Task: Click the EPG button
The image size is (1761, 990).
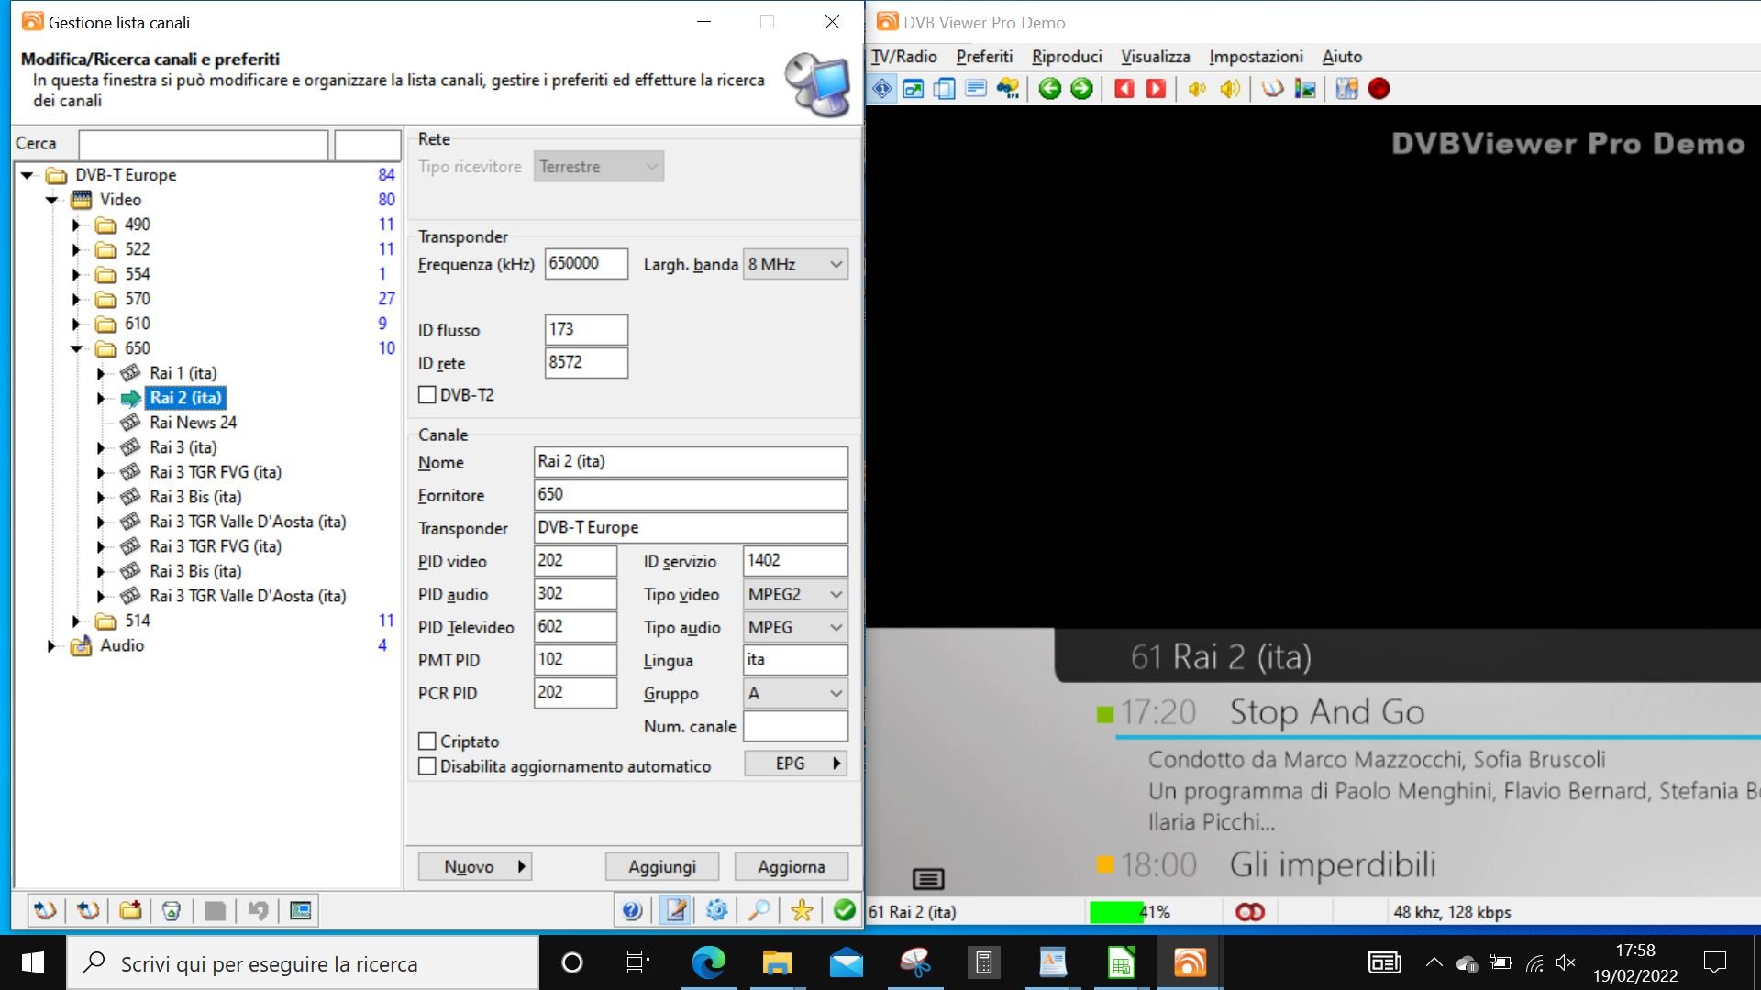Action: [795, 764]
